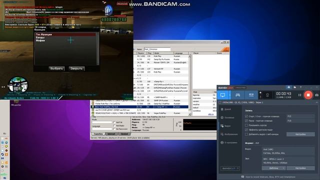Click the F12 hotkey field

[300, 116]
